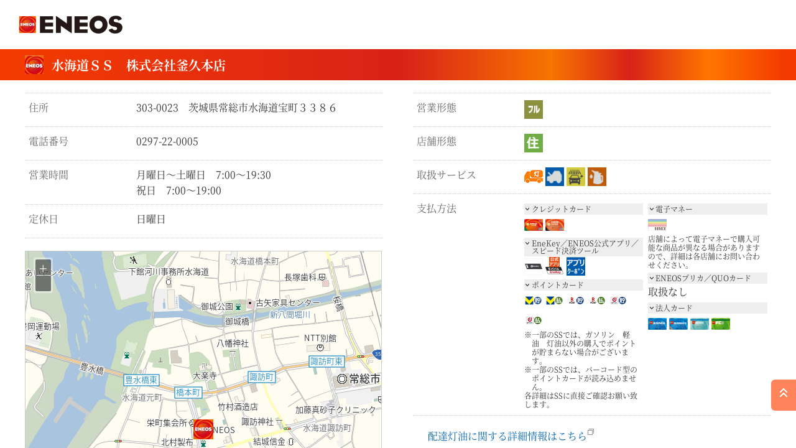Click the 月曜日～土曜日 7:00～19:30 hours text
Screen dimensions: 796x448
pos(203,175)
